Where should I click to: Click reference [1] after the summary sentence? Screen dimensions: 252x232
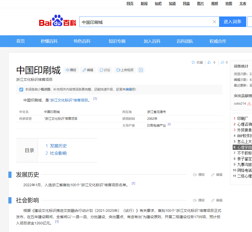(x=95, y=99)
